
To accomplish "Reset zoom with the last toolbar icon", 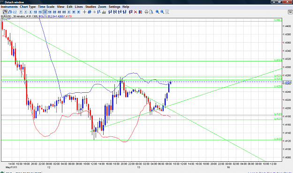I will 167,12.
